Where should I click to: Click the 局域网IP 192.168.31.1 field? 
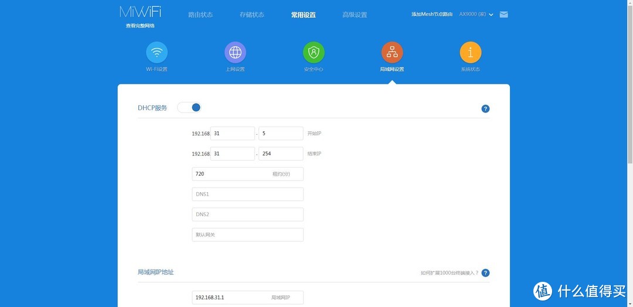[x=247, y=297]
